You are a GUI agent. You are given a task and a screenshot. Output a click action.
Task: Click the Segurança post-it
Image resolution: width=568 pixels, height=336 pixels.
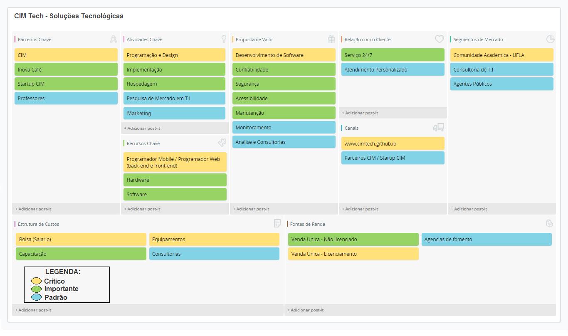tap(284, 84)
